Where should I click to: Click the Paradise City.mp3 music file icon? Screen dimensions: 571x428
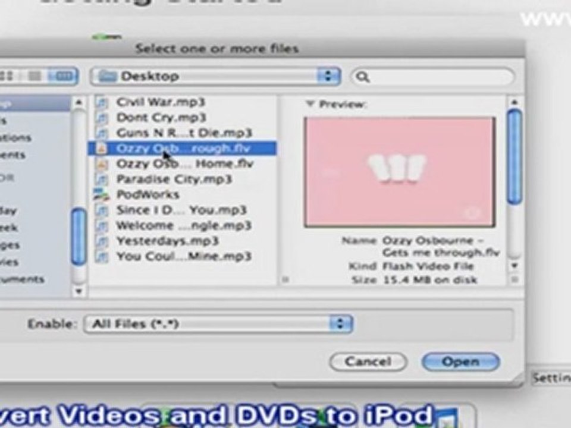(102, 180)
